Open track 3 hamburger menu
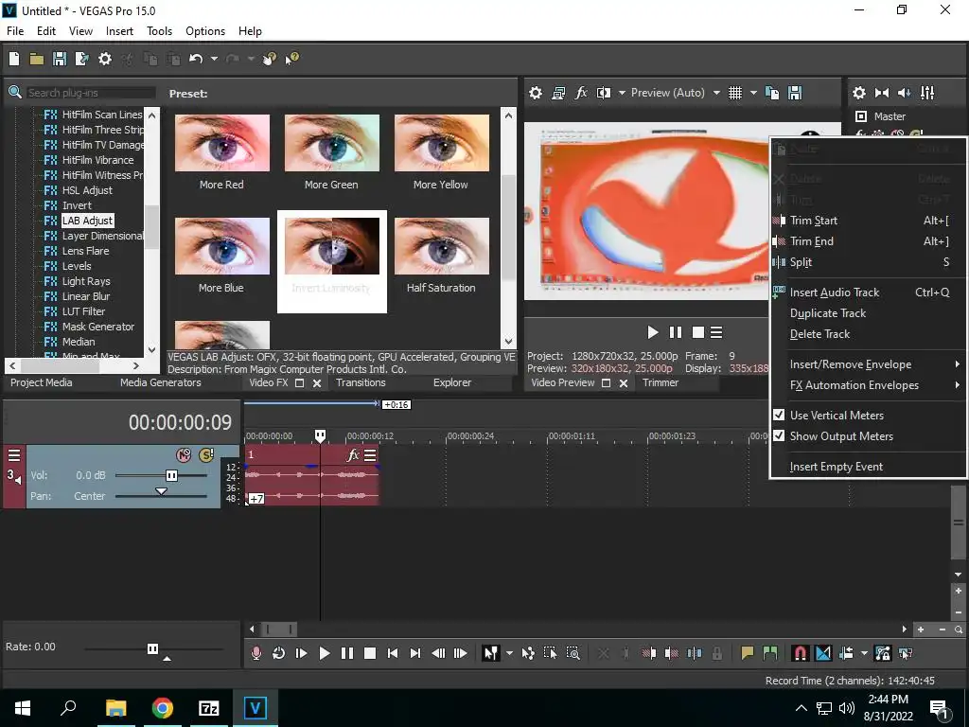 pyautogui.click(x=13, y=455)
